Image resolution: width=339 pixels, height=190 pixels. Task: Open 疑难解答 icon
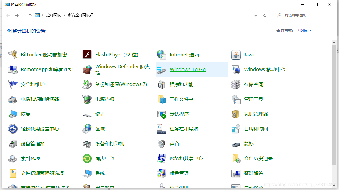[236, 173]
